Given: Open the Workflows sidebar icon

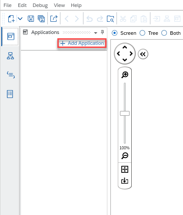Looking at the screenshot, I should (x=10, y=56).
